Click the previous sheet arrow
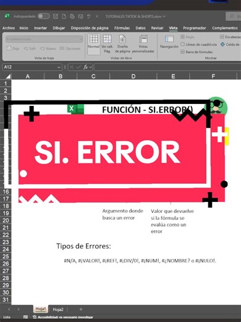Image resolution: width=241 pixels, height=322 pixels. tap(9, 309)
